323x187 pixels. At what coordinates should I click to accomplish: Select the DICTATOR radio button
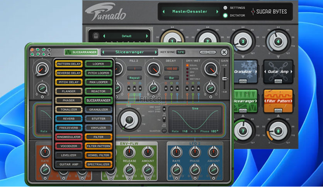pos(225,15)
